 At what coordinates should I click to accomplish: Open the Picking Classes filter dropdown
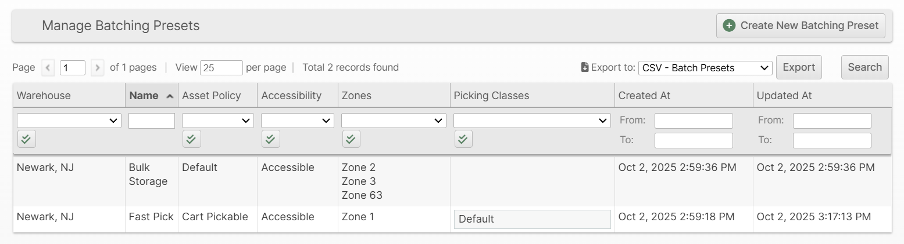click(x=531, y=121)
